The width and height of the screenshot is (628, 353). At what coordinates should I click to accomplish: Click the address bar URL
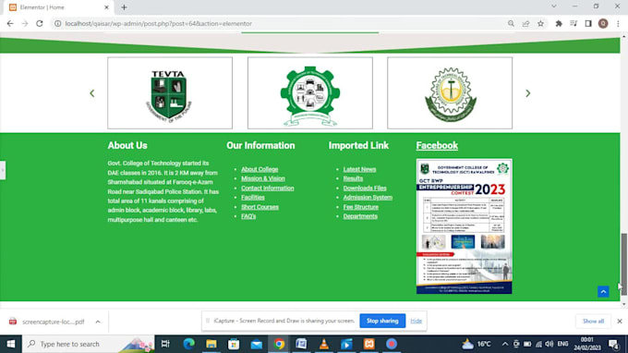[x=159, y=24]
